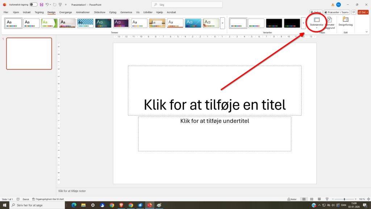
Task: Click the Præsenter i Teams button
Action: (337, 12)
